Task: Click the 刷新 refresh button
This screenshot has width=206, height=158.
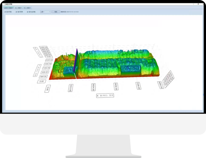Action: (x=55, y=12)
